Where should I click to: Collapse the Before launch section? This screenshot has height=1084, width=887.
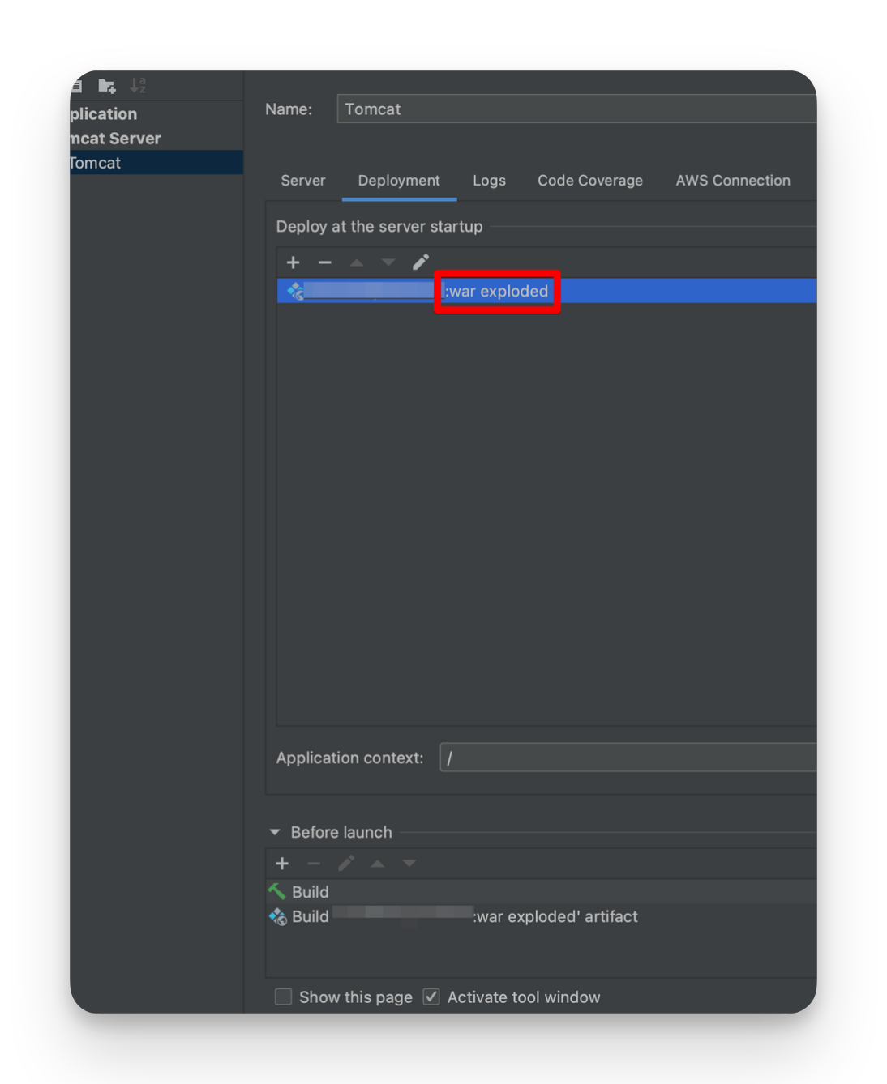[275, 833]
